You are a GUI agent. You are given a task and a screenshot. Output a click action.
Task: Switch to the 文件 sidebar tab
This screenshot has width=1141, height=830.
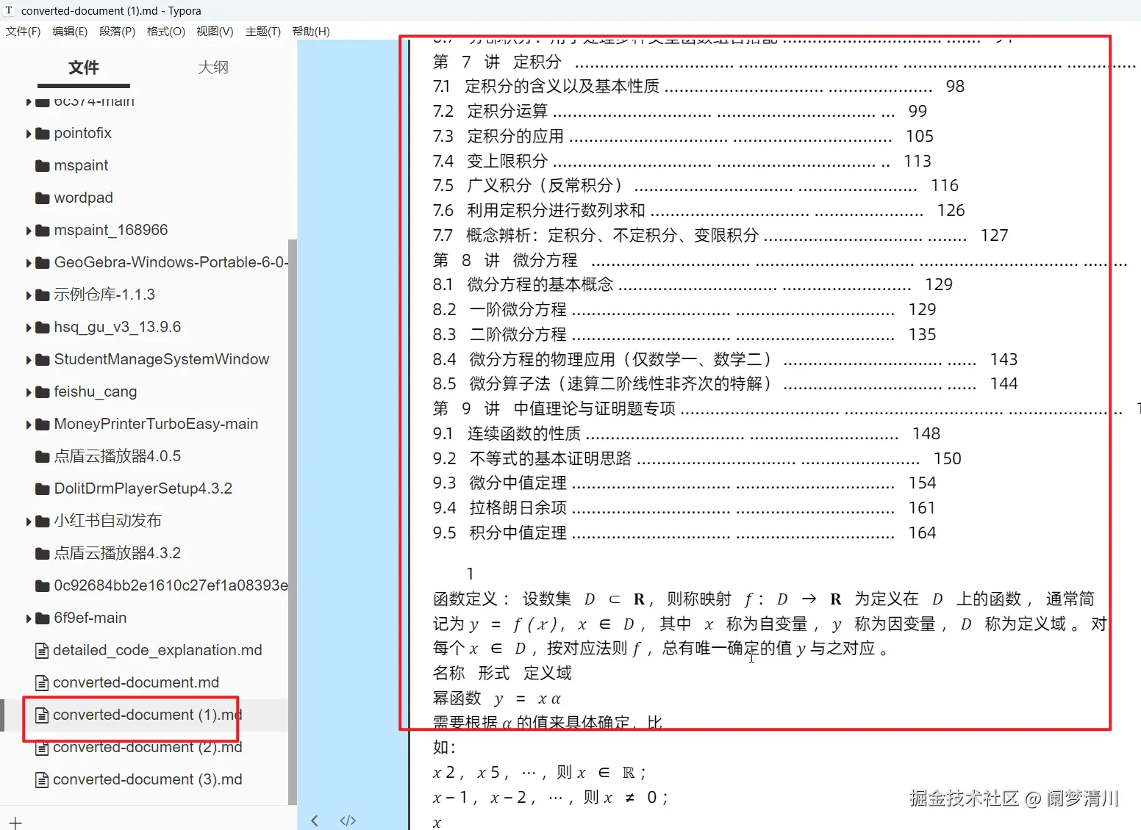(84, 68)
